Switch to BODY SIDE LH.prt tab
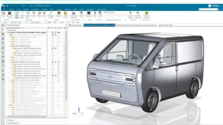 click(x=166, y=25)
